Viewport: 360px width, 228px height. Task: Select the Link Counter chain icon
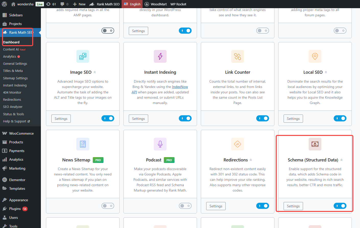tap(237, 56)
